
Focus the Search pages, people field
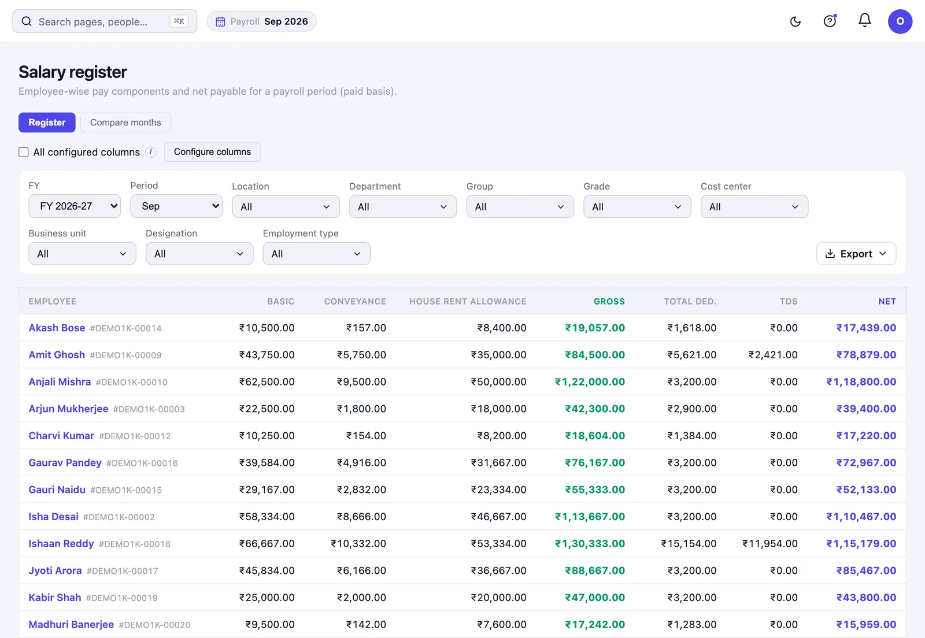(x=105, y=21)
